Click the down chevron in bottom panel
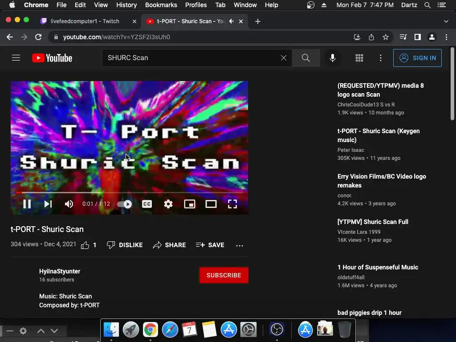This screenshot has height=342, width=456. click(54, 331)
